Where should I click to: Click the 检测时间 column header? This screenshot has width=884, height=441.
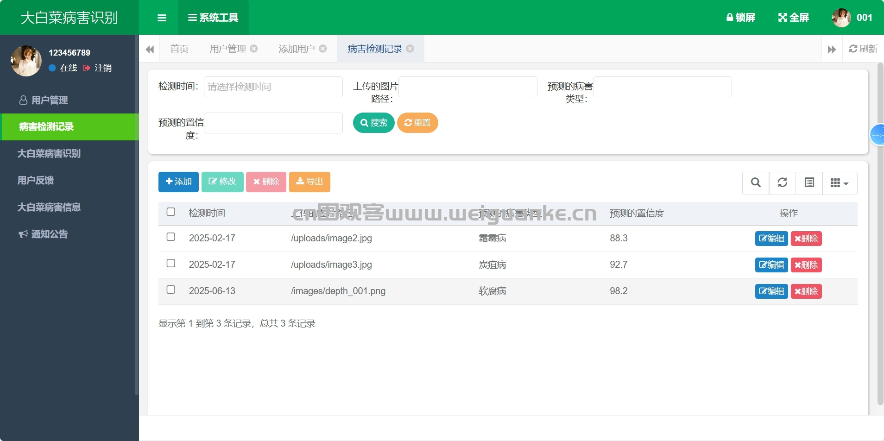click(x=207, y=213)
